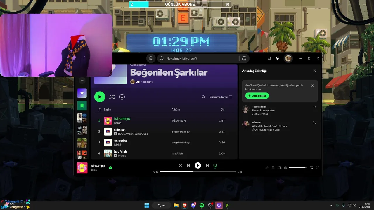Viewport: 374px width, 210px height.
Task: Open artist 'Murda' link
Action: (122, 156)
